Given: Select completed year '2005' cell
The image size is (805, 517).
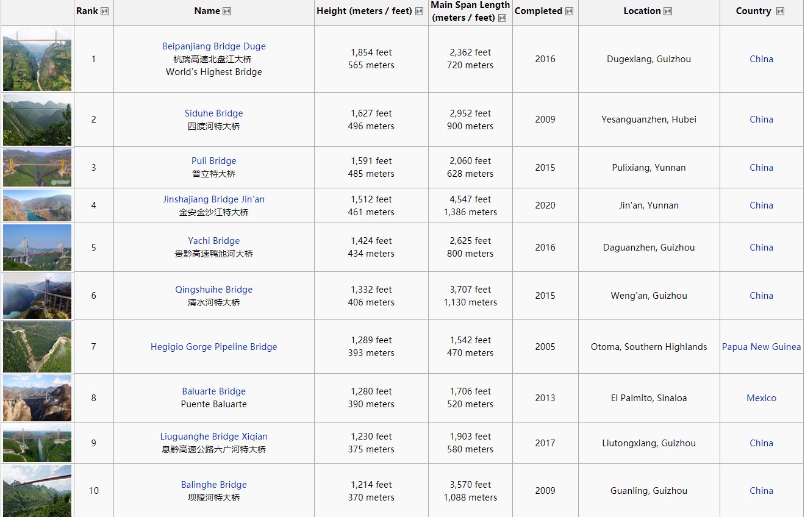Looking at the screenshot, I should [545, 347].
